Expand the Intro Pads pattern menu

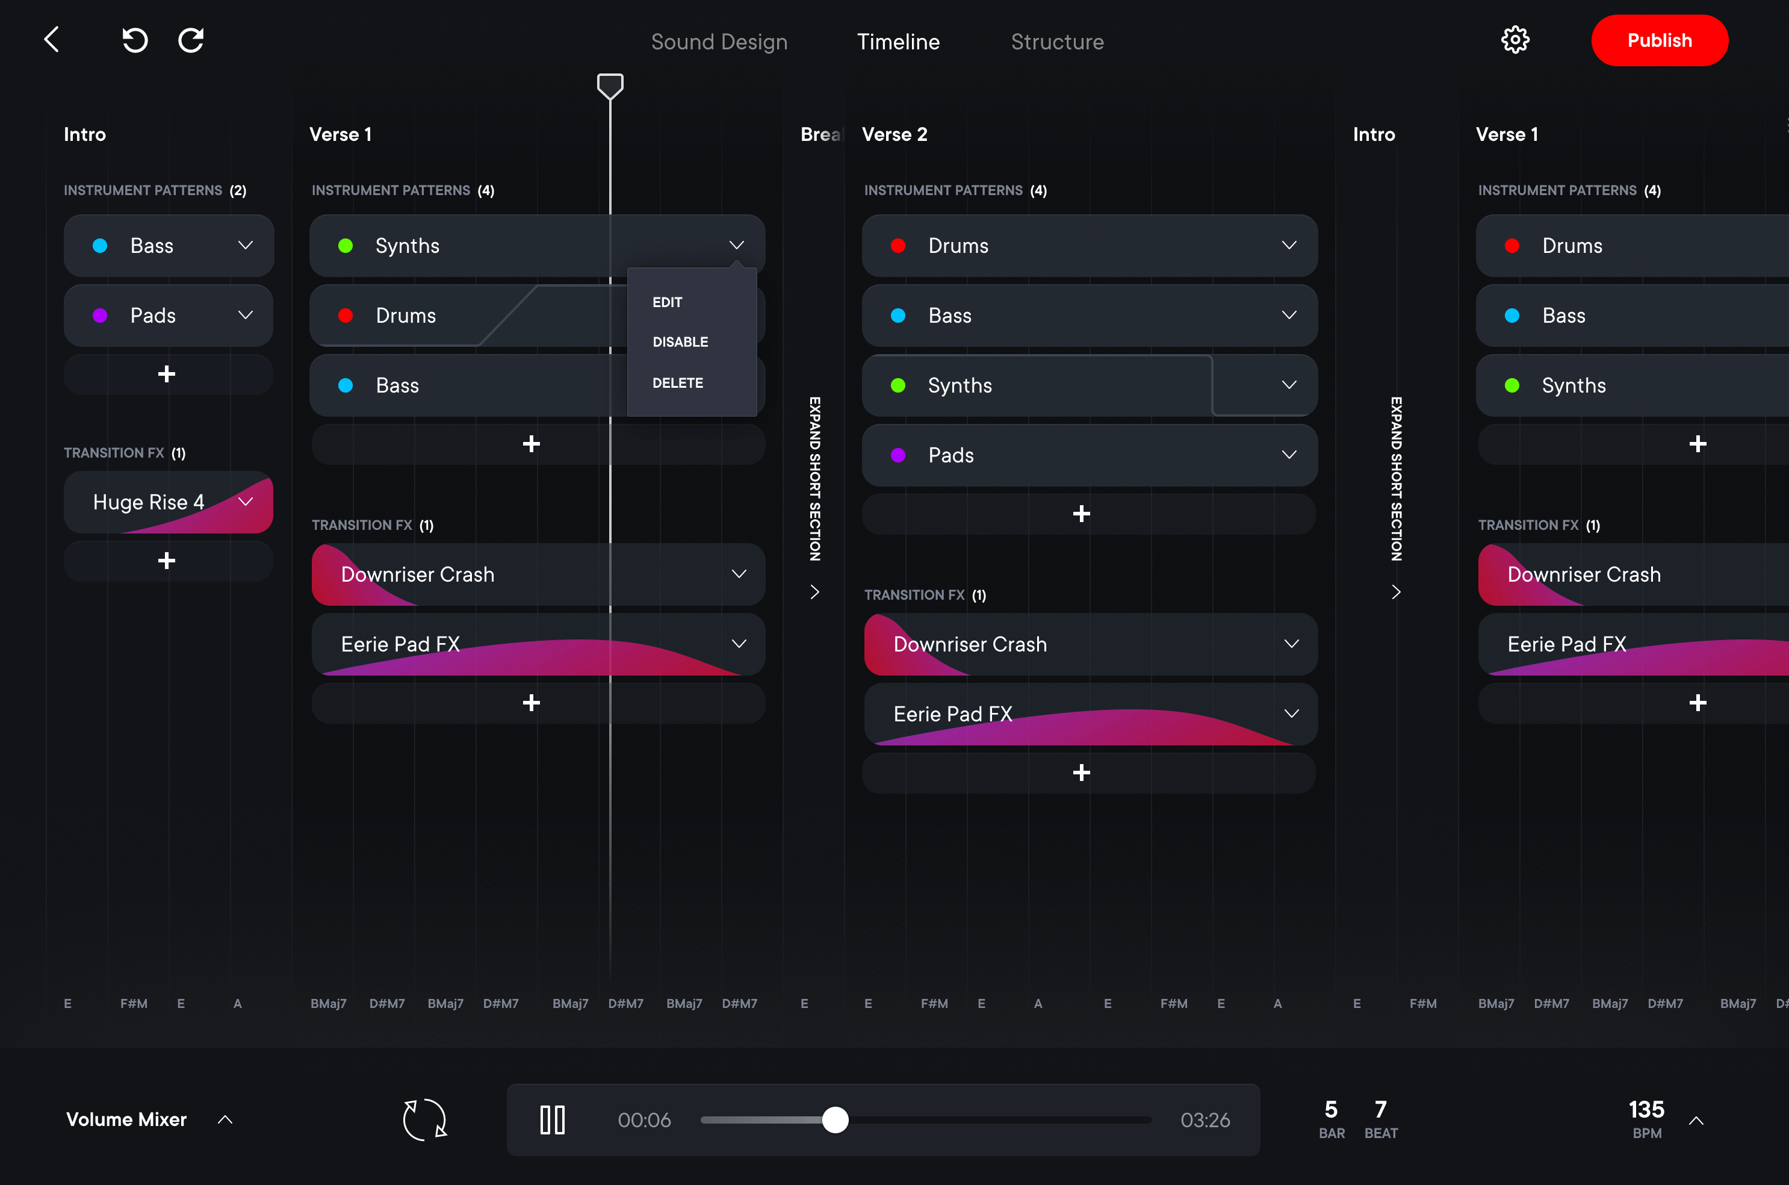click(246, 314)
